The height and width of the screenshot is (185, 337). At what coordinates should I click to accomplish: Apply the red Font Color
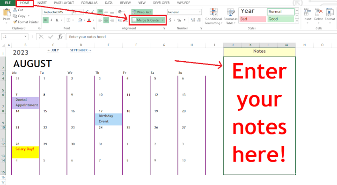[x=89, y=20]
